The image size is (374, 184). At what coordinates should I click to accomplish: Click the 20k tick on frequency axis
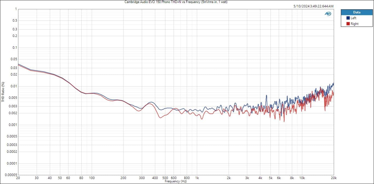click(333, 178)
